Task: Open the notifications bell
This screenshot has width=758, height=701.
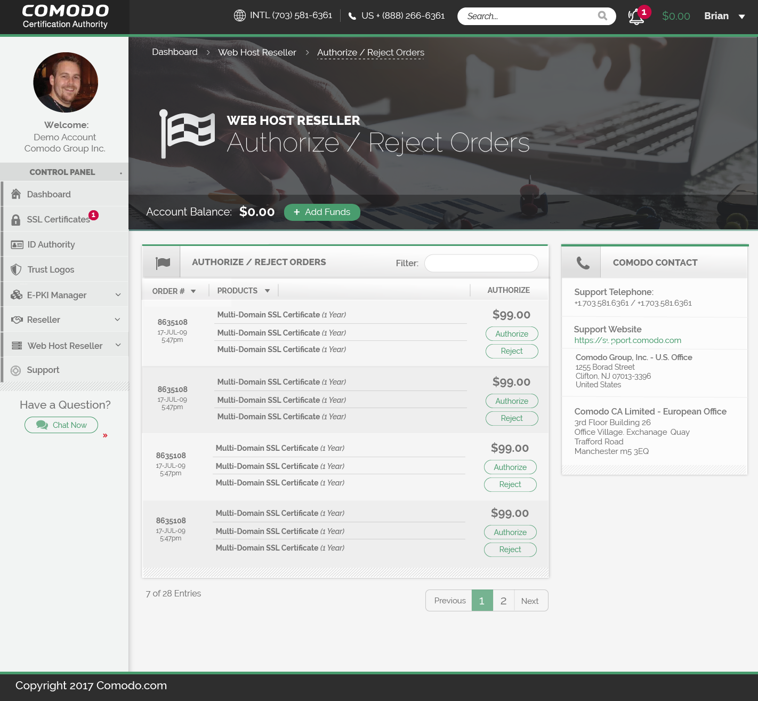Action: coord(636,17)
